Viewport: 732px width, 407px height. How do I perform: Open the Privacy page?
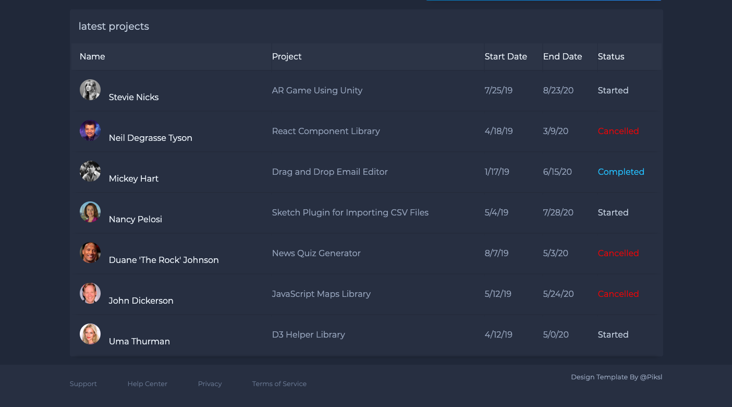(210, 384)
